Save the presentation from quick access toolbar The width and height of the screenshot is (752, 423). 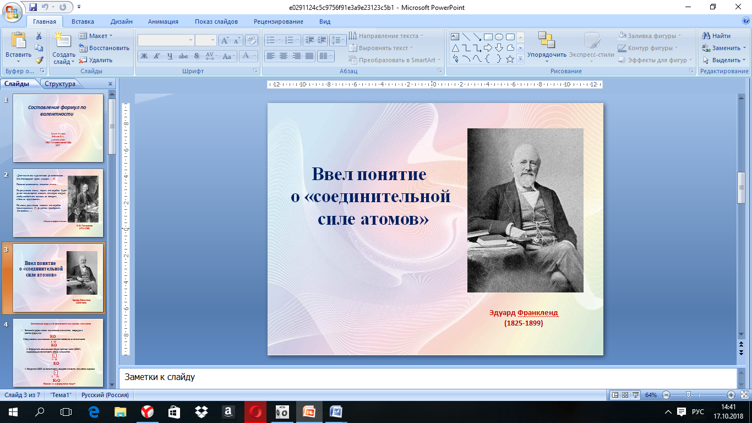pyautogui.click(x=33, y=7)
